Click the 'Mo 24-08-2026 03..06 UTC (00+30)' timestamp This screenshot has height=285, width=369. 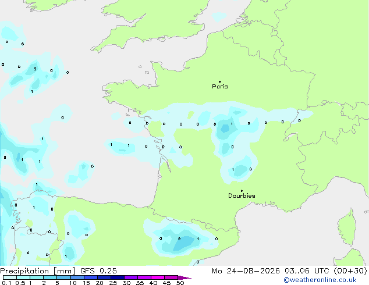point(289,271)
